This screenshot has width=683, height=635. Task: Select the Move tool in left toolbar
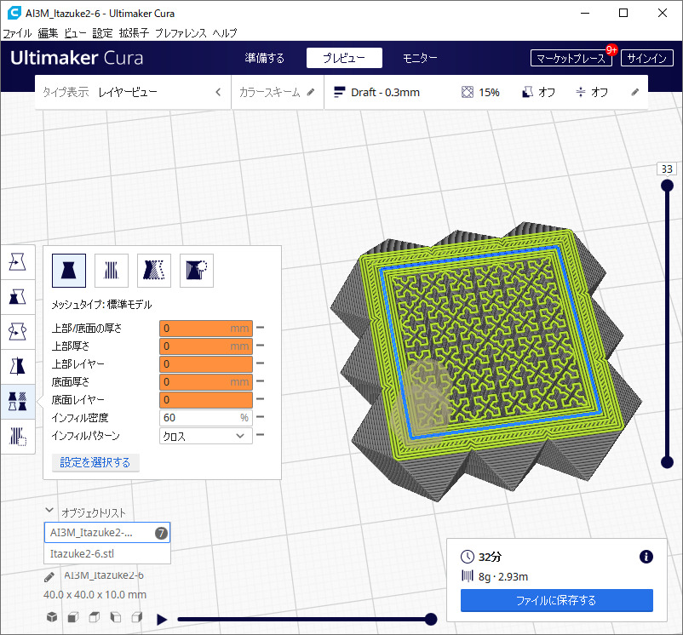click(x=17, y=263)
